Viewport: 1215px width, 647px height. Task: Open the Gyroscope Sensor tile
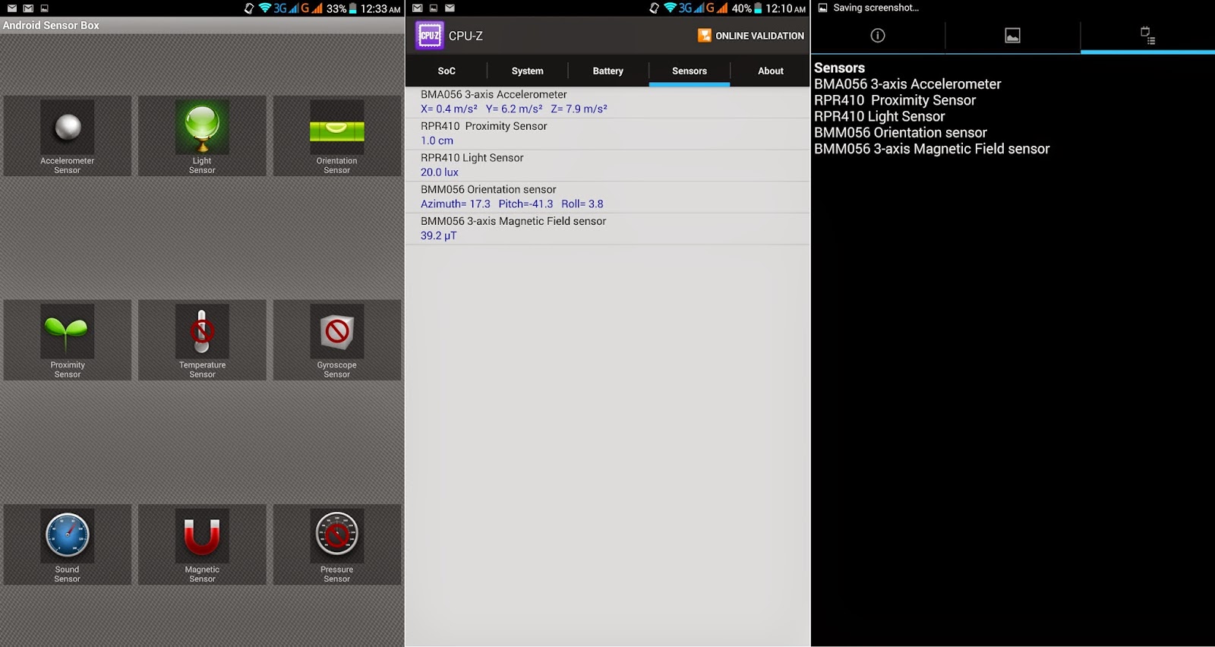click(x=337, y=340)
